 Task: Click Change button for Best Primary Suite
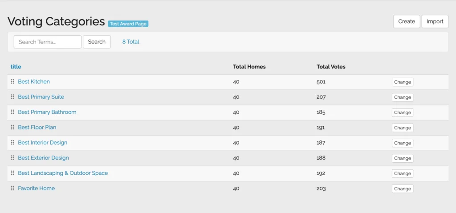point(403,97)
